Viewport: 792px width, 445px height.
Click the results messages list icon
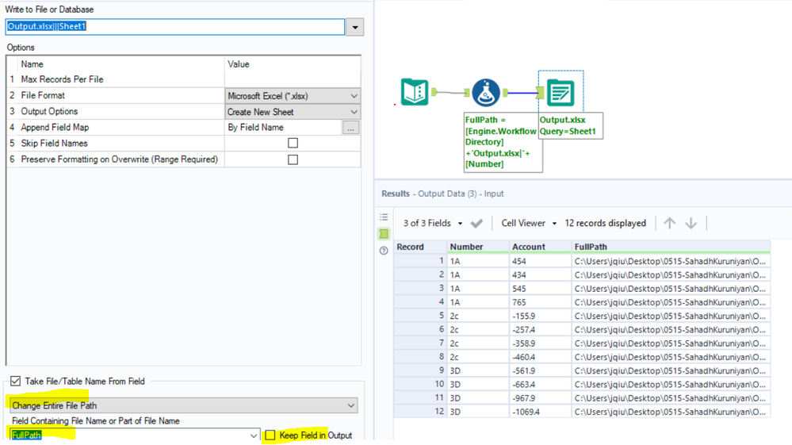coord(384,217)
